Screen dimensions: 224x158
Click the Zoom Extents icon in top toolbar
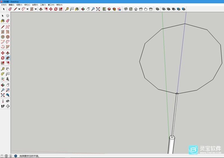98,9
